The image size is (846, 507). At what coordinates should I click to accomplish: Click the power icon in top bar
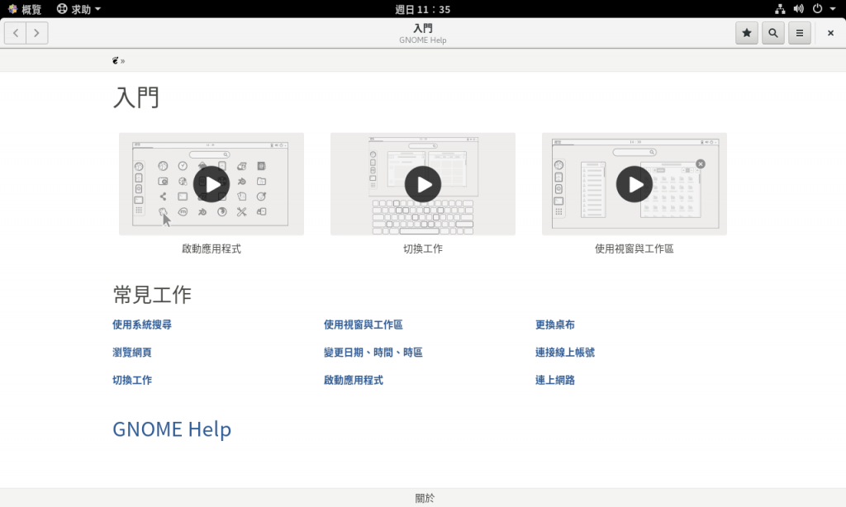tap(817, 9)
